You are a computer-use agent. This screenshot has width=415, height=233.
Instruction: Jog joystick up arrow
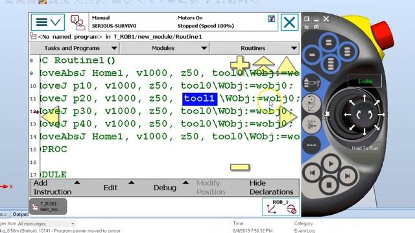point(364,98)
